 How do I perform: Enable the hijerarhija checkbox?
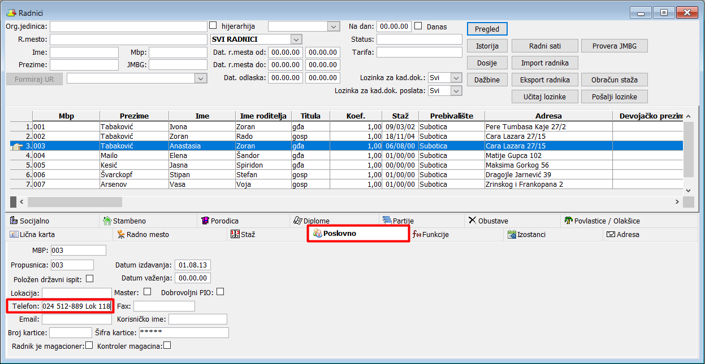213,25
